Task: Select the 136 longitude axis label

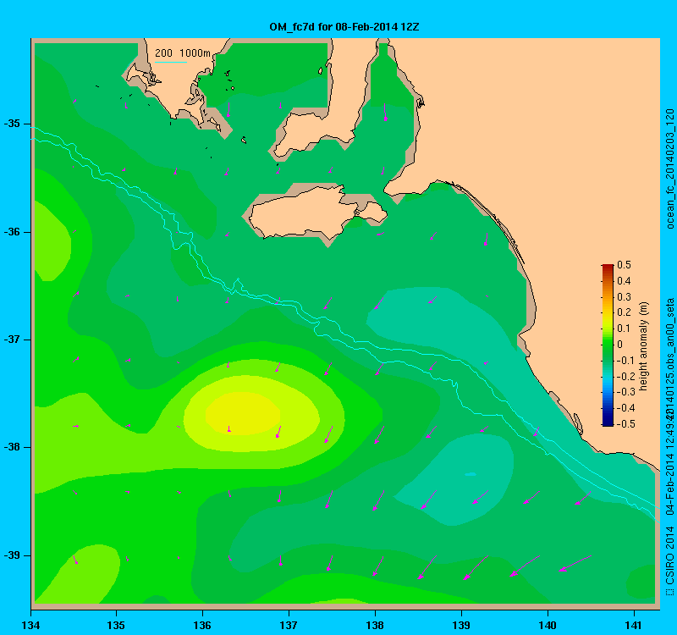Action: pos(202,625)
